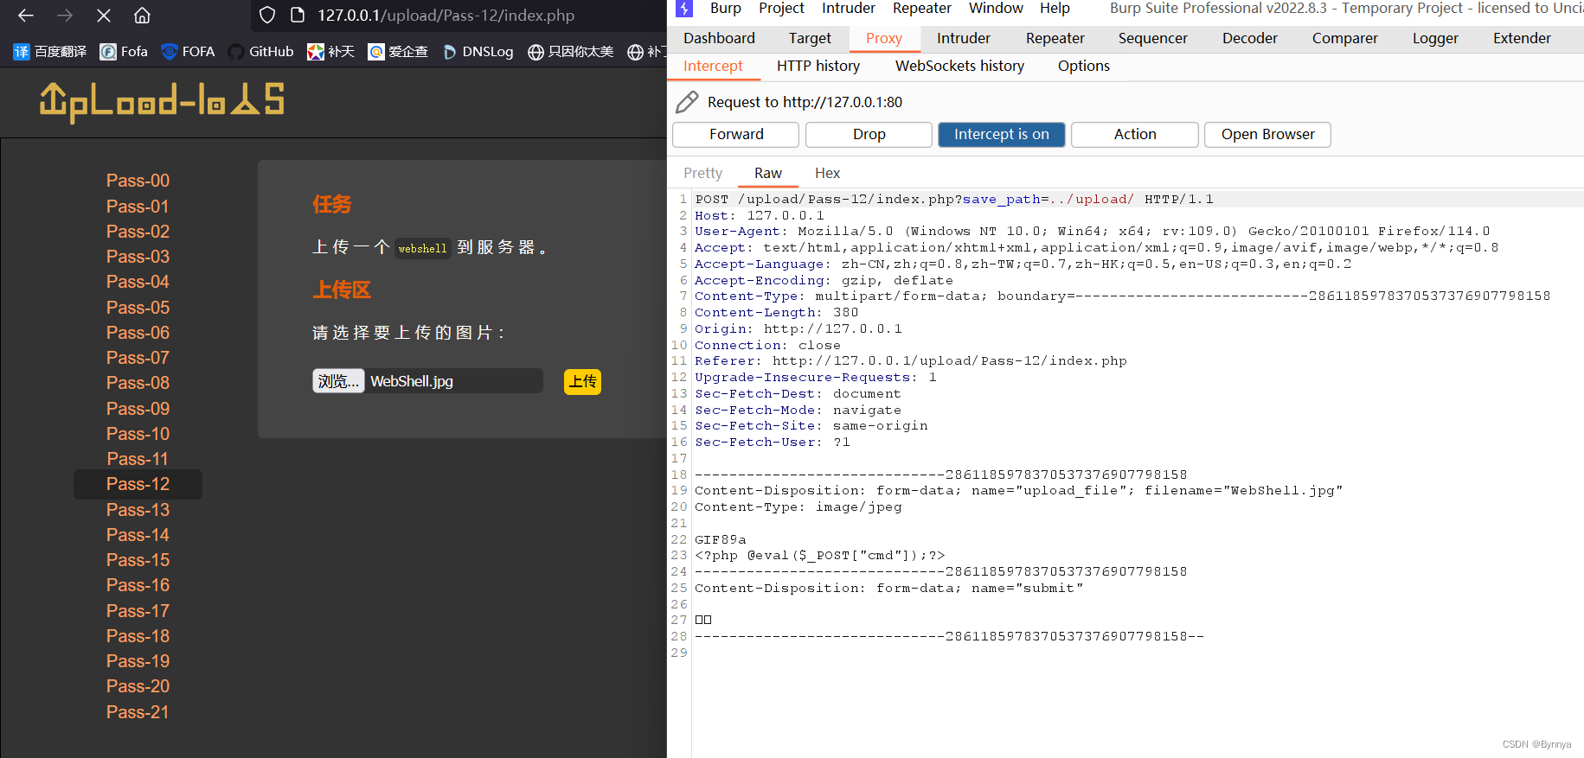Open Pass-00 in the sidebar
The image size is (1584, 758).
pos(138,181)
